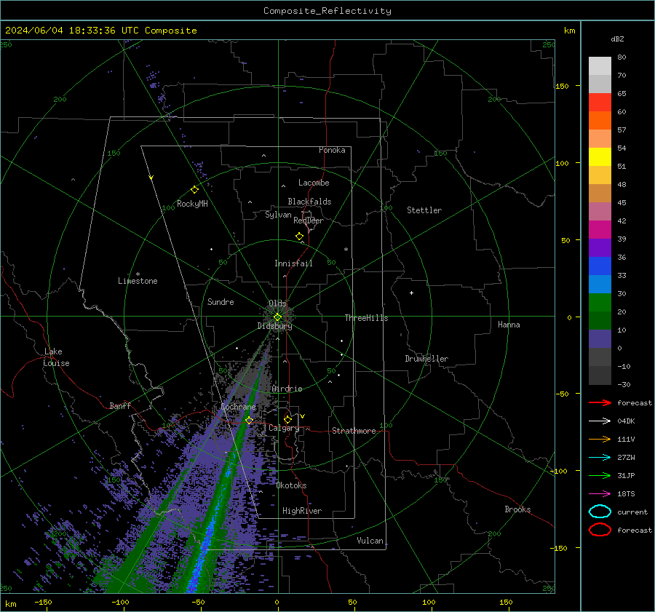
Task: Select the orange 111V arrow in legend
Action: (x=600, y=439)
